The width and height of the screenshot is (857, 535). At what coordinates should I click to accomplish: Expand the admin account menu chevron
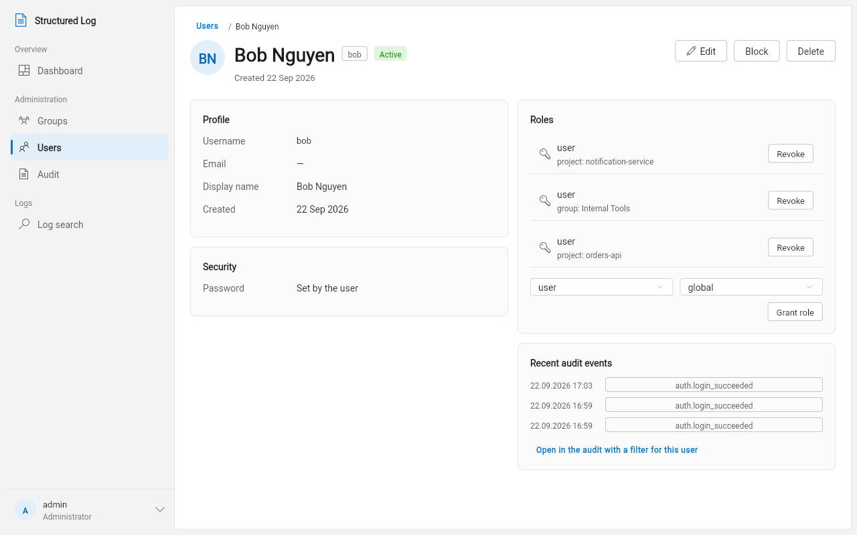tap(160, 510)
